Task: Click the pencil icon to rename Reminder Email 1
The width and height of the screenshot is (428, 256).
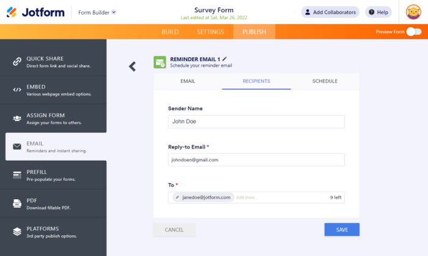Action: pyautogui.click(x=224, y=59)
